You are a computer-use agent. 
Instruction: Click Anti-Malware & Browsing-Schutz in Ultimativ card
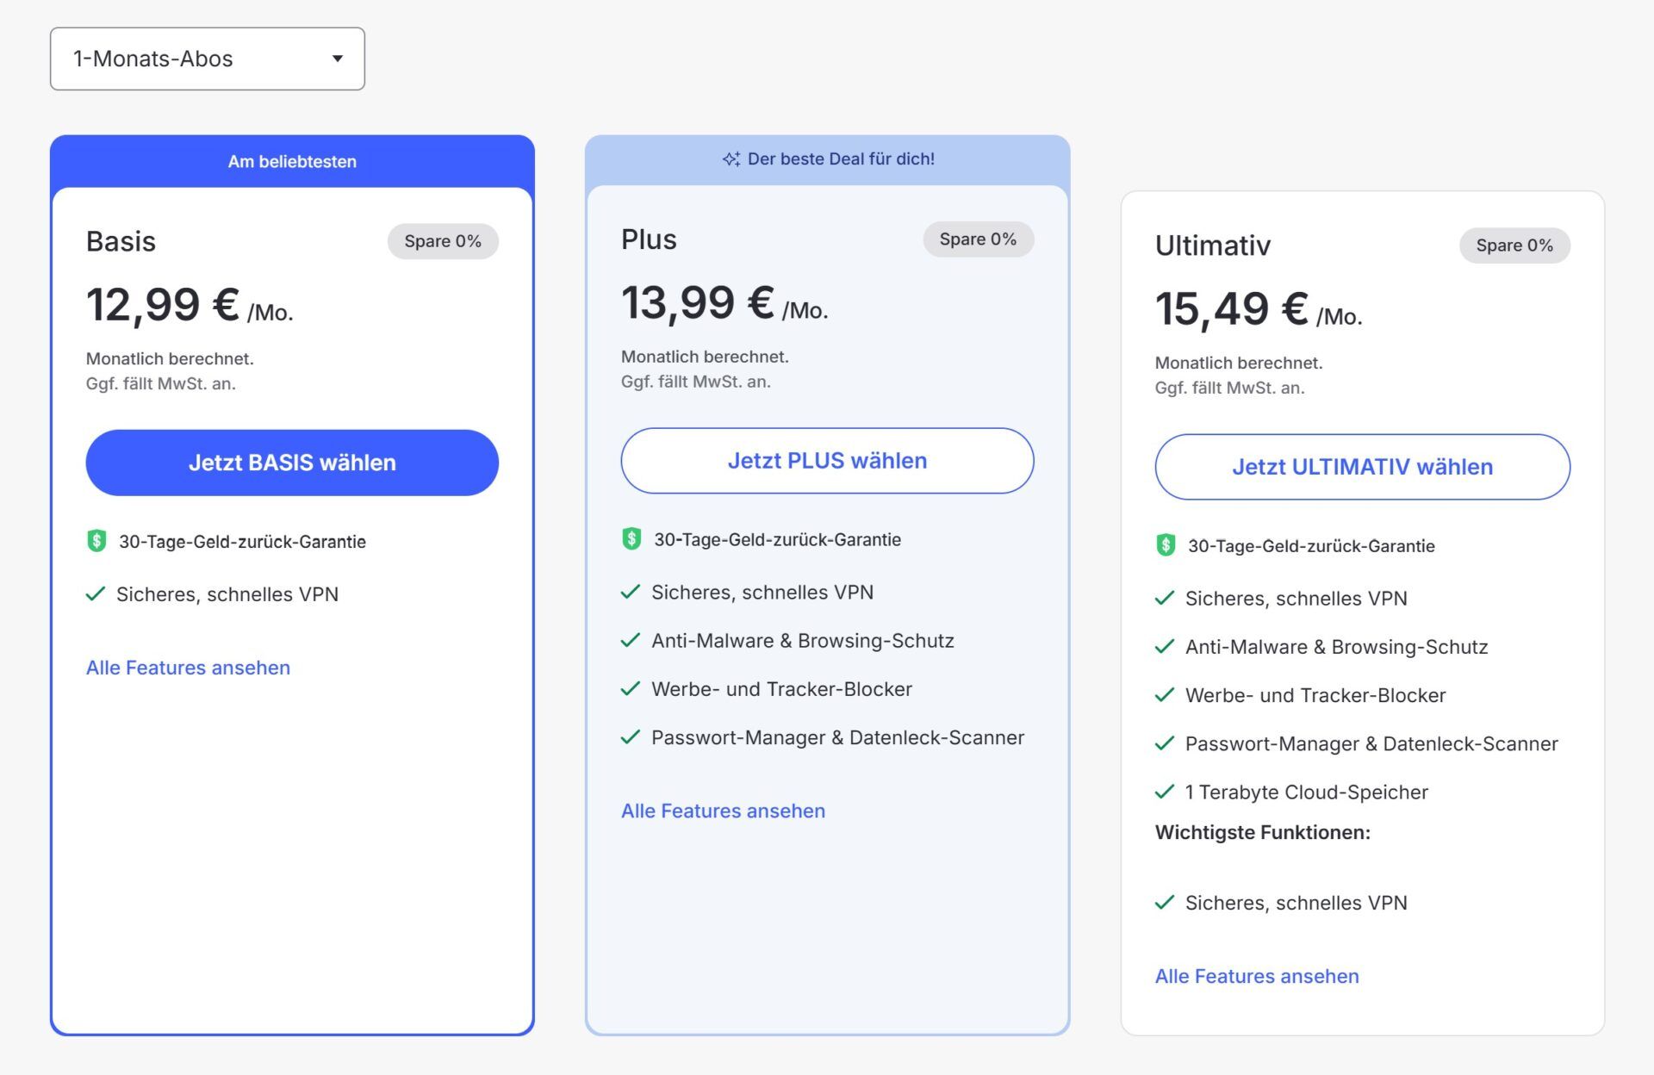pos(1336,647)
